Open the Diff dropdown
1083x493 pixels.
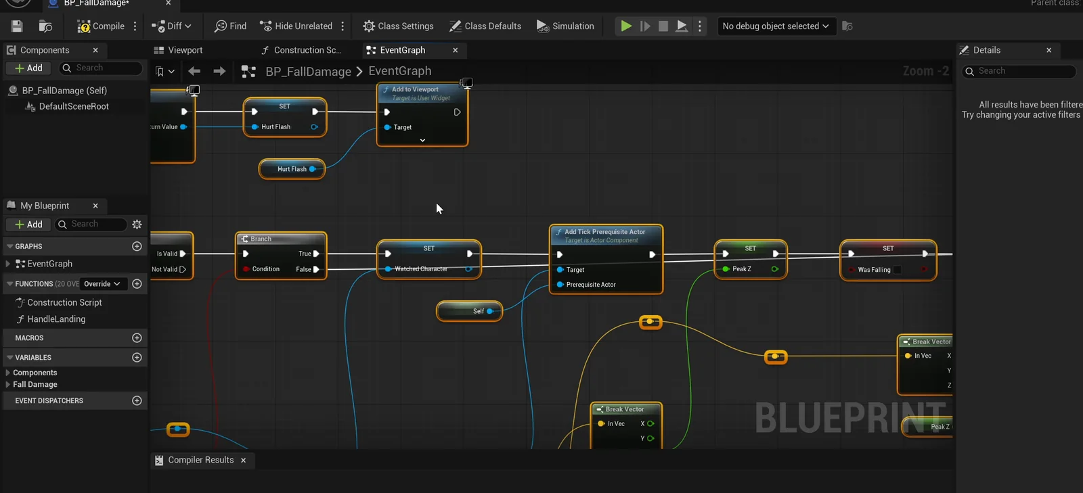[x=171, y=26]
